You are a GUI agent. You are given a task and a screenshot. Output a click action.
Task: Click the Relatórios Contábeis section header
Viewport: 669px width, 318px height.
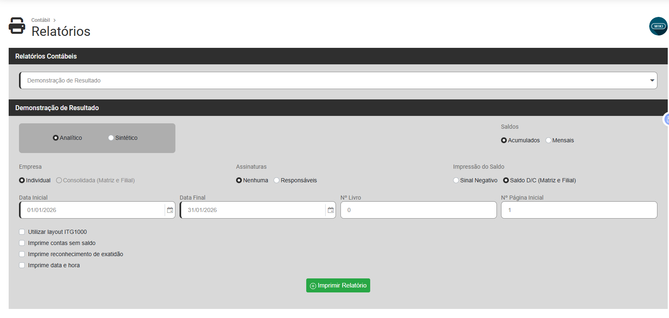338,56
